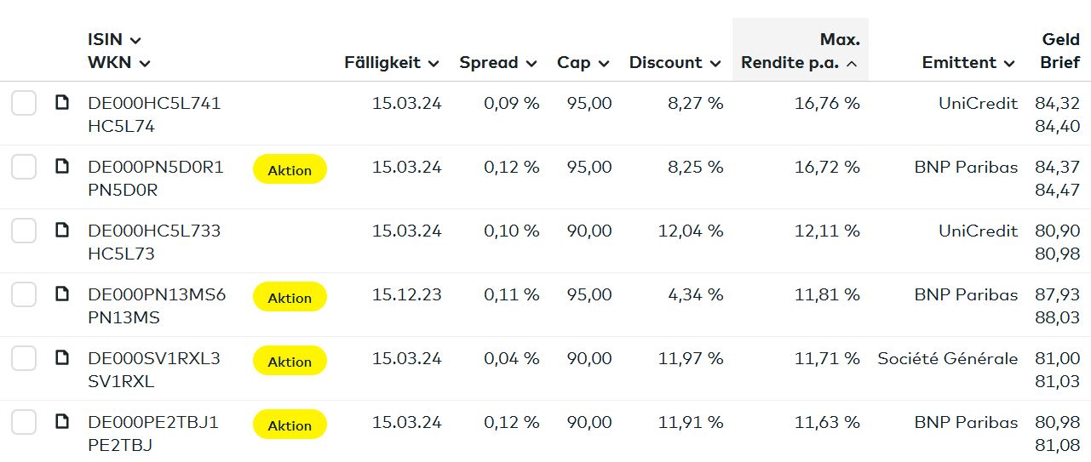The height and width of the screenshot is (462, 1091).
Task: Click Aktion badge for PN5D0R
Action: 290,170
